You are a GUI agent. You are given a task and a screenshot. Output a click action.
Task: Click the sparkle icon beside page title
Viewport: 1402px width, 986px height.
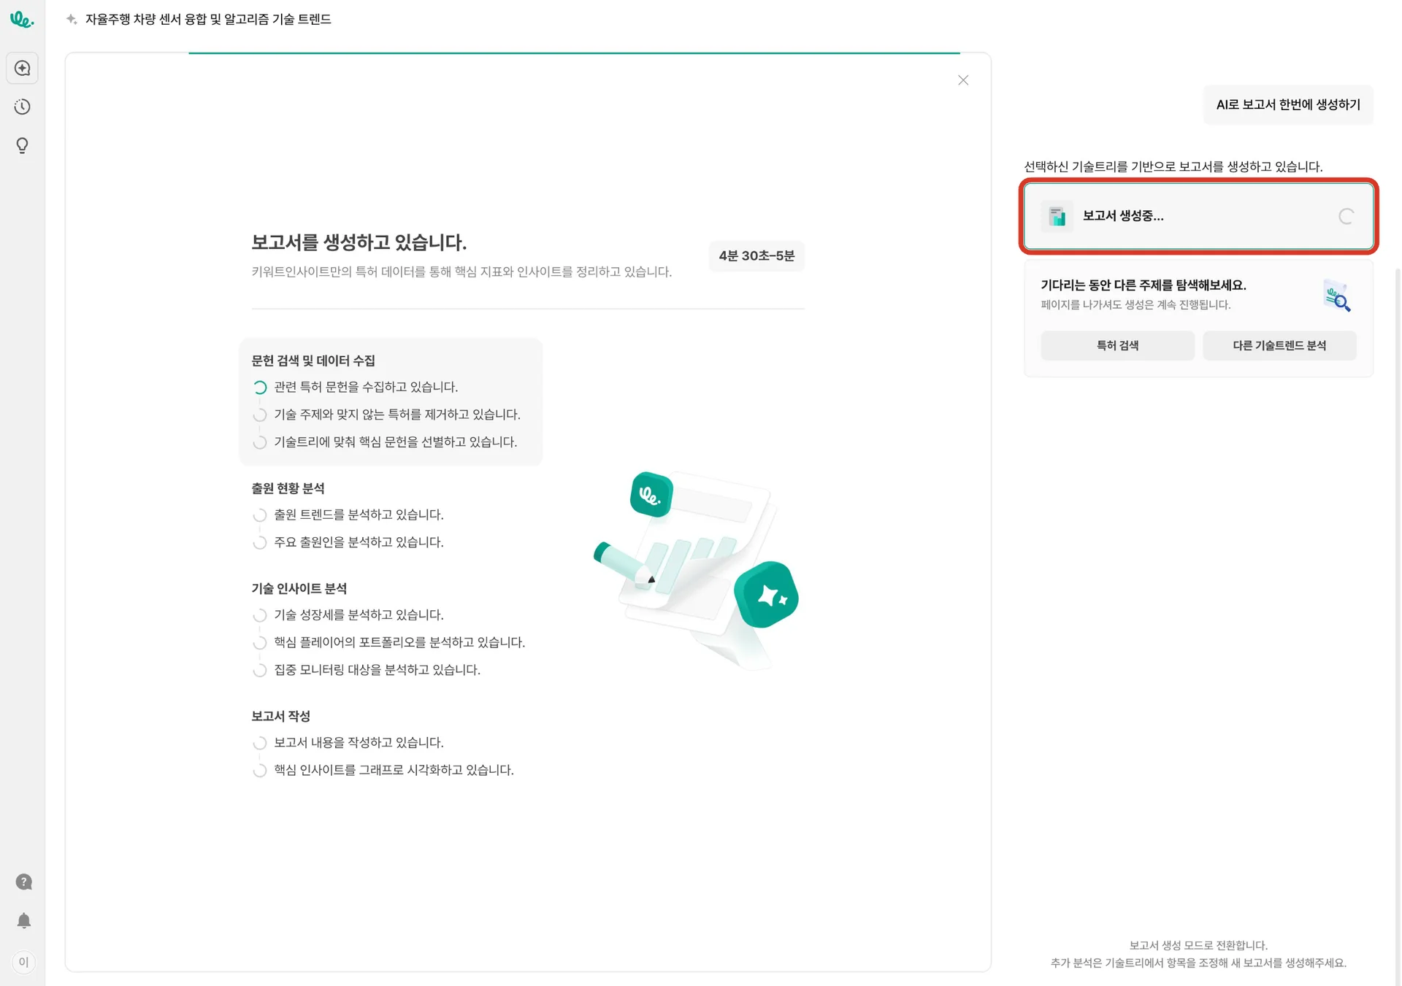coord(72,20)
